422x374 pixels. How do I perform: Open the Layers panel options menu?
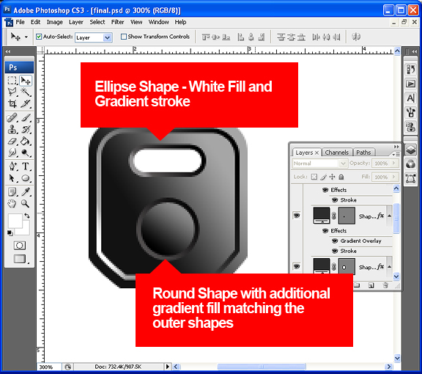pyautogui.click(x=396, y=154)
